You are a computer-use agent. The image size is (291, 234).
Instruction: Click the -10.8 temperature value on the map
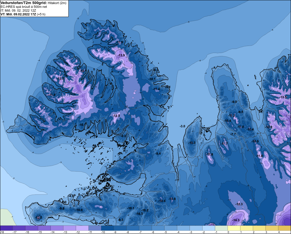point(172,199)
